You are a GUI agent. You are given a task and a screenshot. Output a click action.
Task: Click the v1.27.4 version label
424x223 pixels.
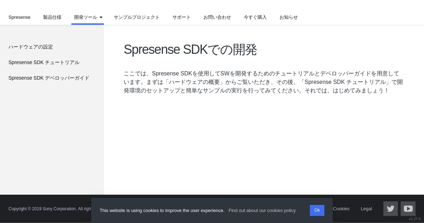point(415,219)
